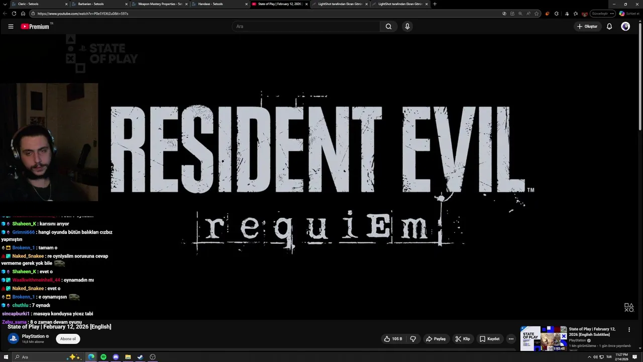This screenshot has height=362, width=643.
Task: Activate read aloud icon in the address bar
Action: pyautogui.click(x=528, y=14)
